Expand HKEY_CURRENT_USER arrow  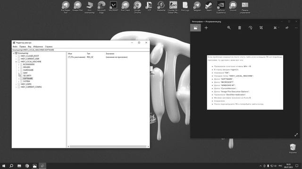coord(16,59)
